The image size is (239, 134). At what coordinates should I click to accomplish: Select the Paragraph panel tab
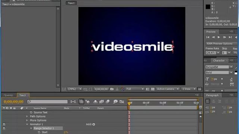212,95
